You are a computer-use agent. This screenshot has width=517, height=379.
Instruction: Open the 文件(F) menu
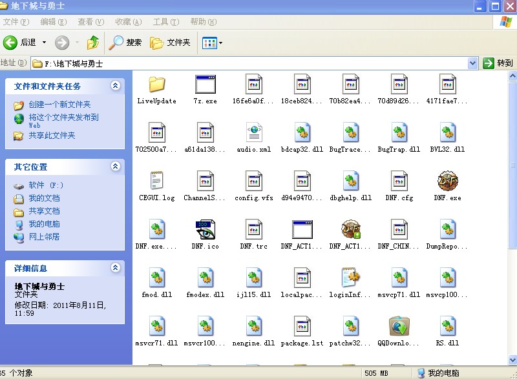pyautogui.click(x=16, y=22)
